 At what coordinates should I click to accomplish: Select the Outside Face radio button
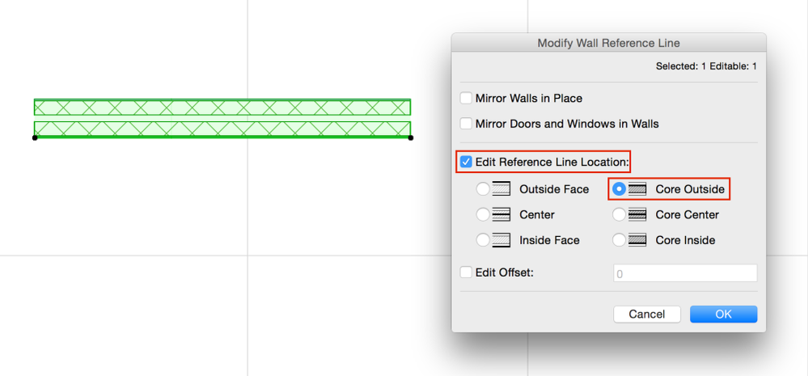[483, 189]
